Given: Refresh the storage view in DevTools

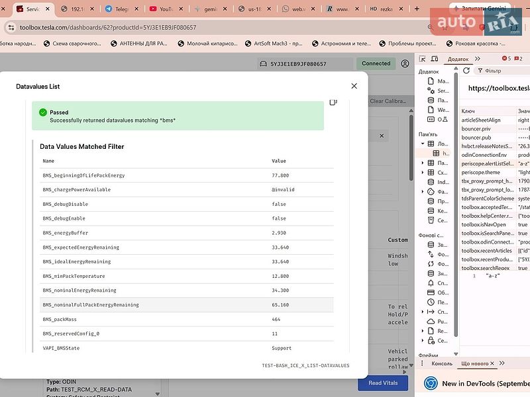Looking at the screenshot, I should (x=466, y=71).
